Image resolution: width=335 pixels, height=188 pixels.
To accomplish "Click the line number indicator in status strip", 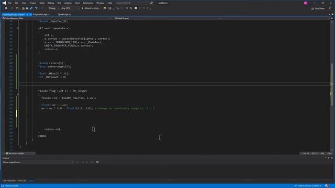I will 306,153.
